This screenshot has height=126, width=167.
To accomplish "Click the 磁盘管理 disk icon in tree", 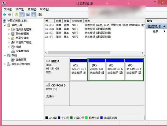I will click(13, 60).
